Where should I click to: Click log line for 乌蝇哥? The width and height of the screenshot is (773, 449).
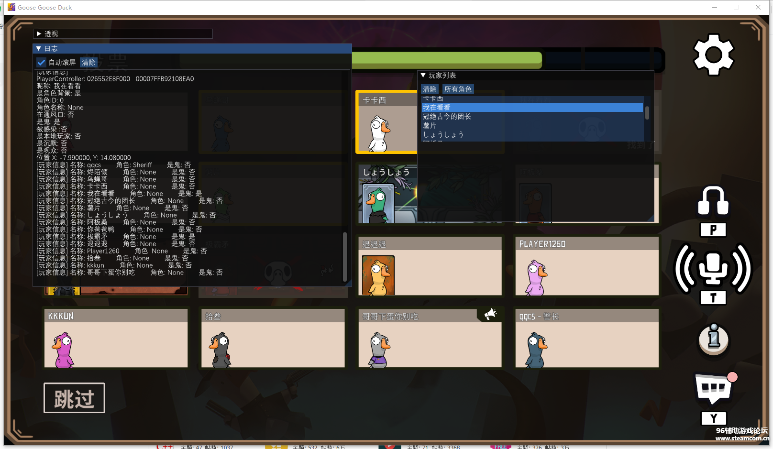tap(116, 179)
